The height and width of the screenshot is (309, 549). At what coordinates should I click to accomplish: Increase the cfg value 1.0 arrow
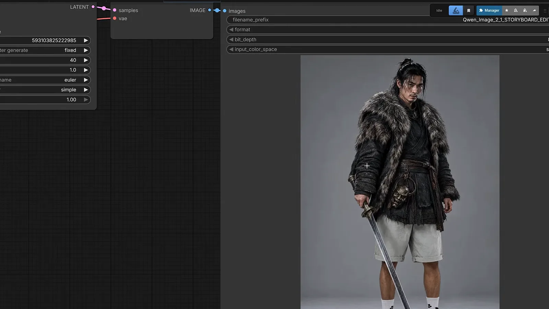point(86,70)
